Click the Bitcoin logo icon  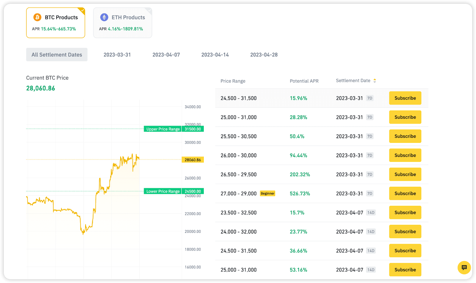click(37, 17)
